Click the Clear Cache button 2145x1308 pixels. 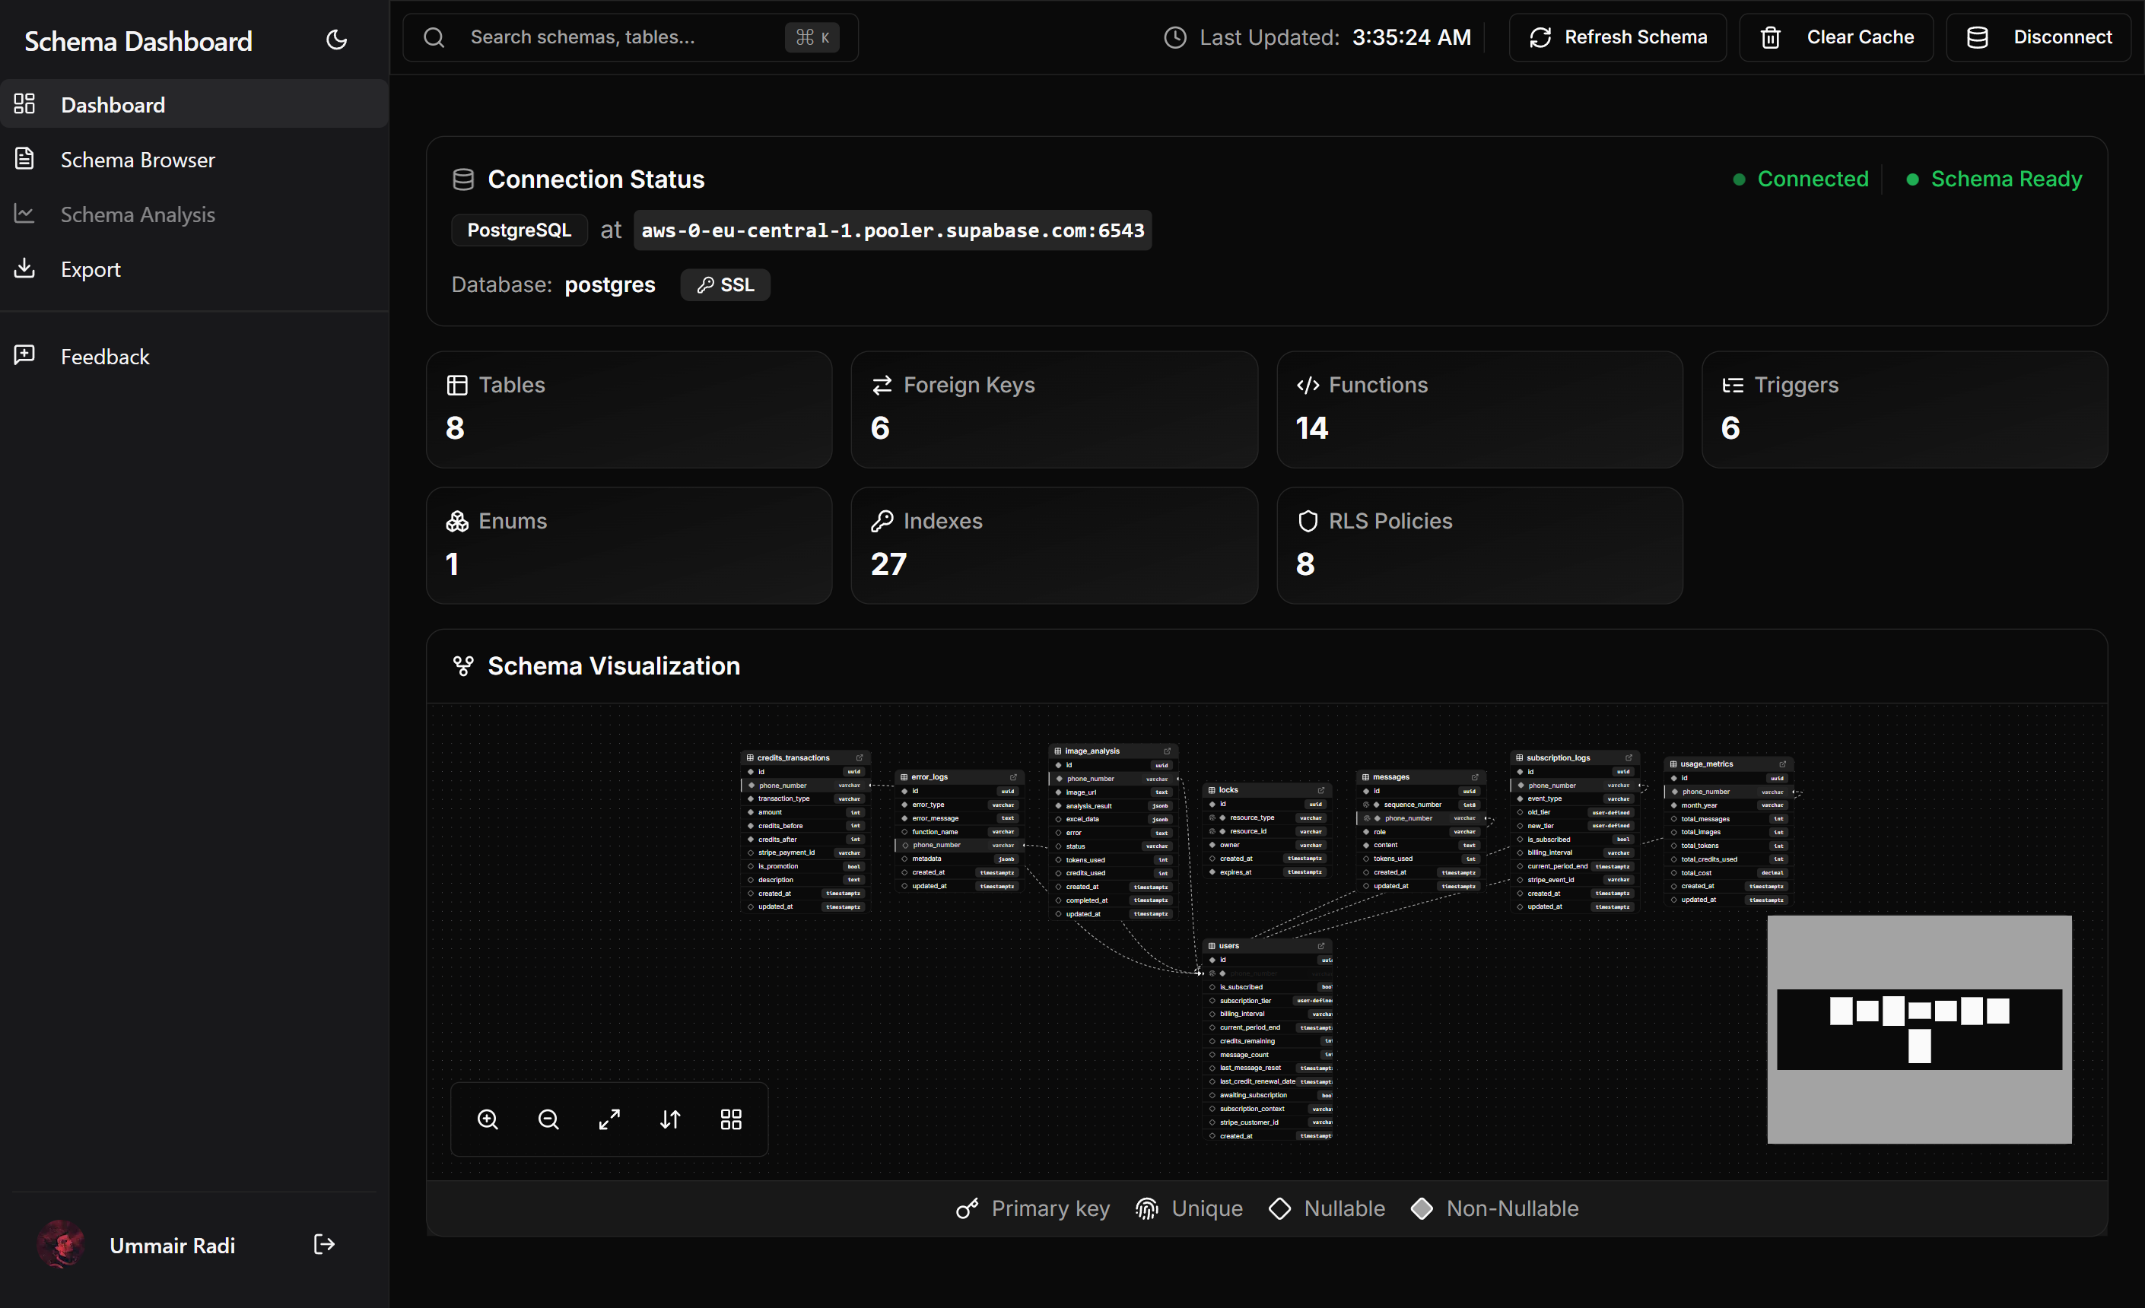tap(1836, 37)
